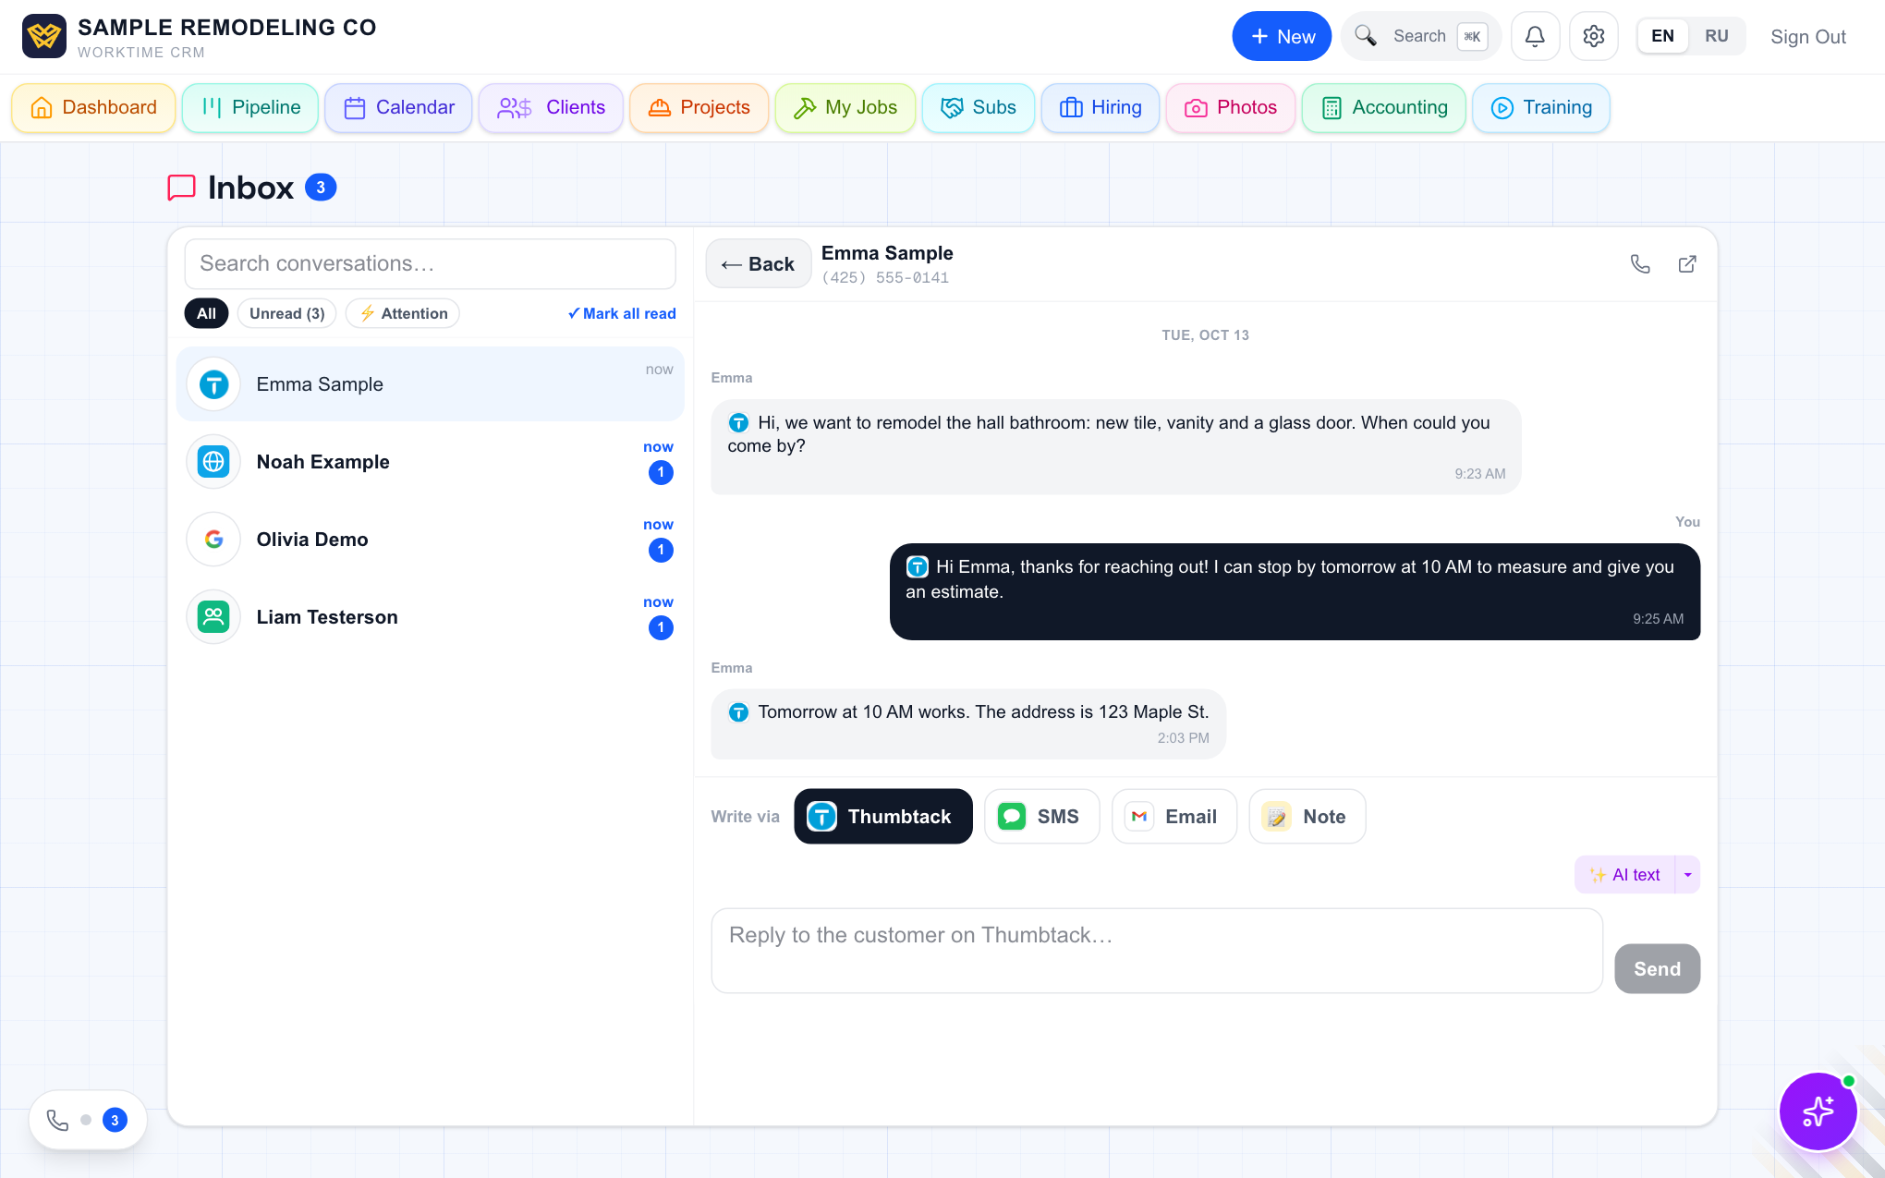
Task: Open the Calendar tab
Action: [x=398, y=108]
